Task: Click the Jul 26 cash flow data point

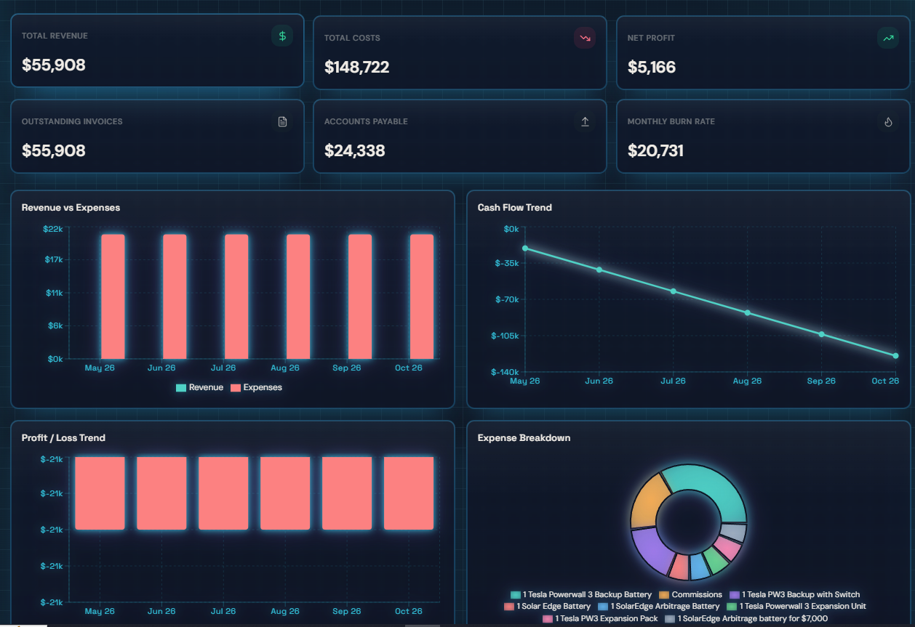Action: [674, 291]
